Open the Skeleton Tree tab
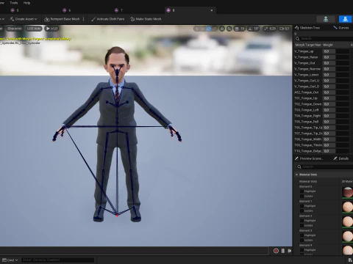Screen dimensions: 353x264 coord(307,28)
